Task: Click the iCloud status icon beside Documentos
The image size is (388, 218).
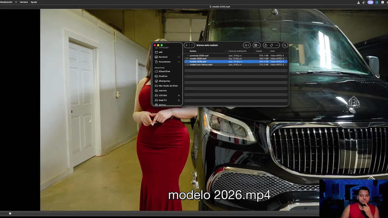Action: [179, 62]
